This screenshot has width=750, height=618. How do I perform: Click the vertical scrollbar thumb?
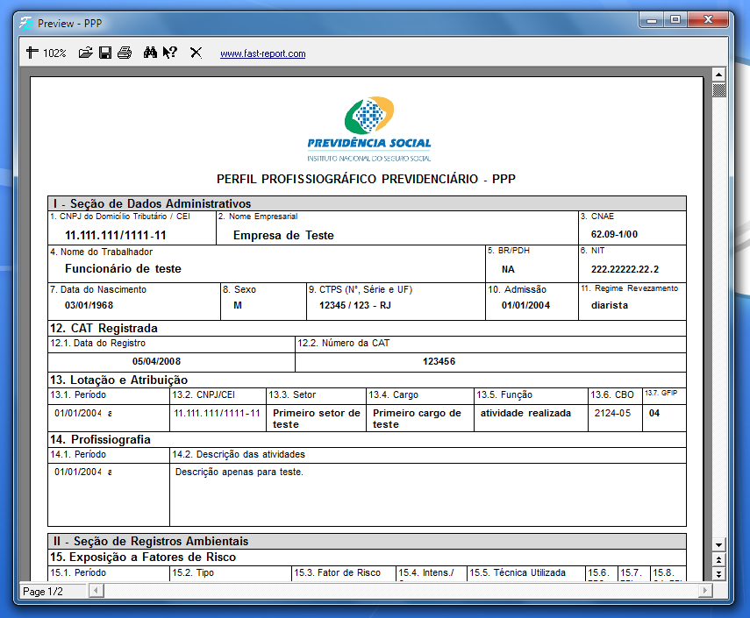click(719, 89)
